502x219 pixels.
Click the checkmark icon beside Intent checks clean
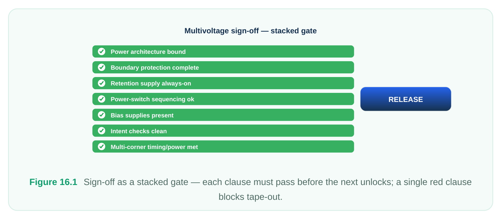pyautogui.click(x=101, y=131)
